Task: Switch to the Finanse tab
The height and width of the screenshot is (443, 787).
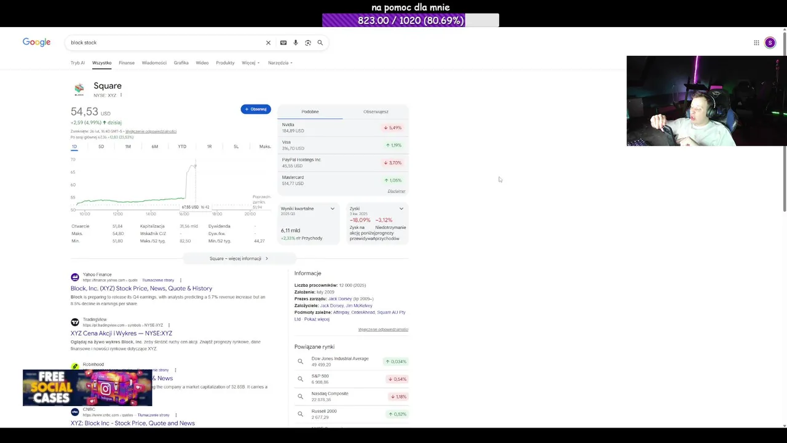Action: coord(127,63)
